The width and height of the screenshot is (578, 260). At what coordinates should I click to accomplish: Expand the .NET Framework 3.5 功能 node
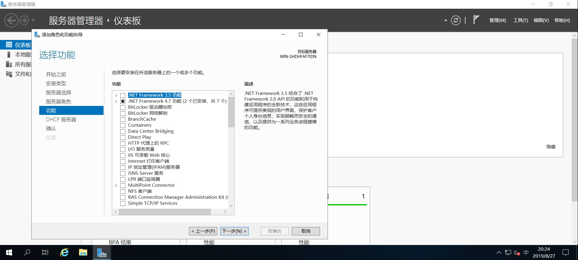116,95
